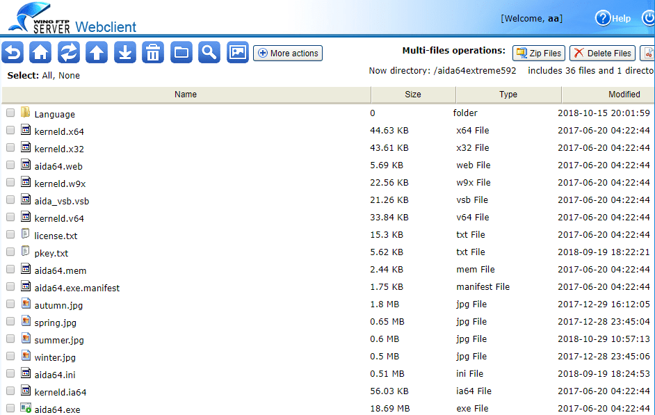The width and height of the screenshot is (655, 415).
Task: Click the winter.jpg file name
Action: (55, 357)
